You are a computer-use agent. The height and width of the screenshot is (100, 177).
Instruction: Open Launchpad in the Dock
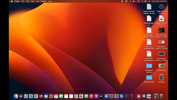pos(26,96)
